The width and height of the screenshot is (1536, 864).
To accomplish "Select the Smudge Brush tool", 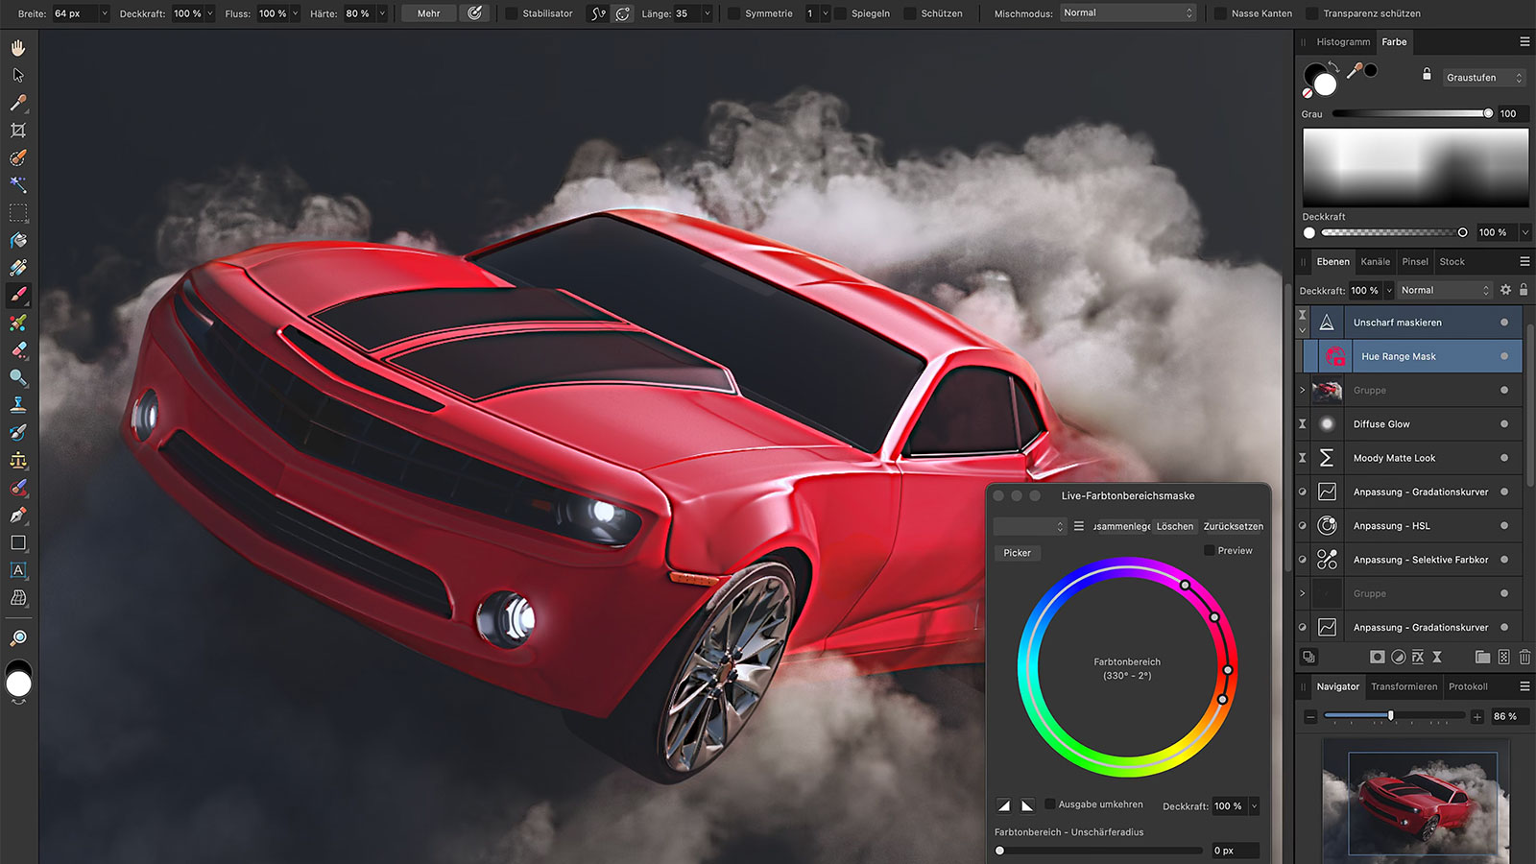I will (x=18, y=433).
